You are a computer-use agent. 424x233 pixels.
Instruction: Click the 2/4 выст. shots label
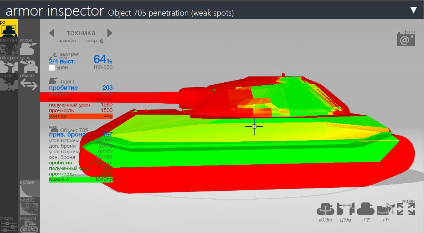click(x=62, y=61)
